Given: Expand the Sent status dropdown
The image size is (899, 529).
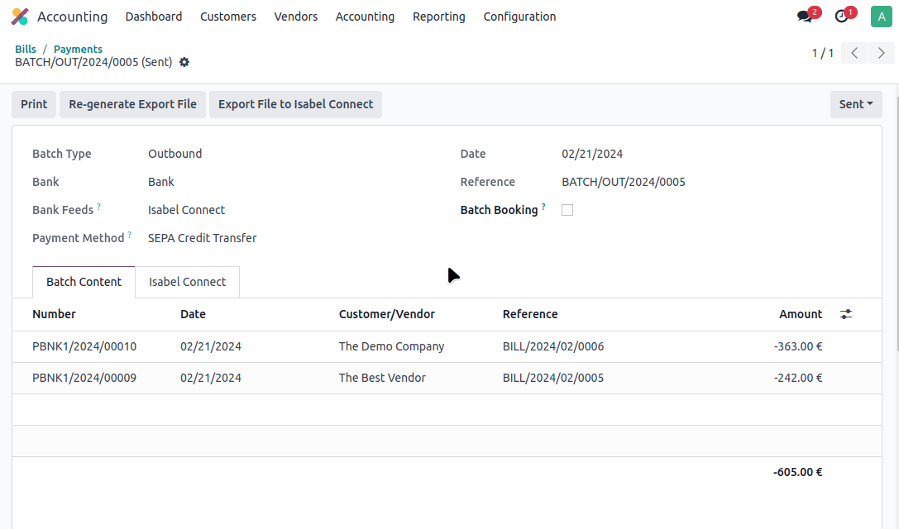Looking at the screenshot, I should (856, 104).
